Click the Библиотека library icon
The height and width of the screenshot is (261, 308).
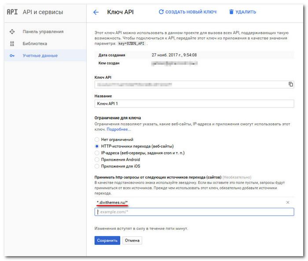pyautogui.click(x=12, y=44)
